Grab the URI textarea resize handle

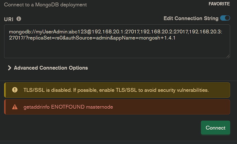click(228, 56)
